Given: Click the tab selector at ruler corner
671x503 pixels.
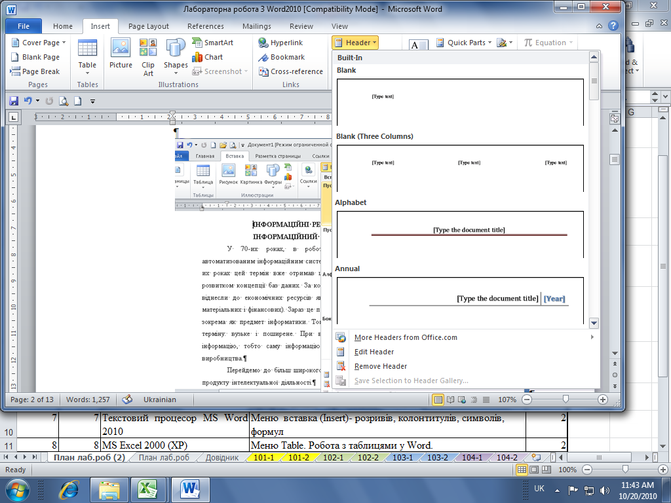Looking at the screenshot, I should (x=13, y=117).
